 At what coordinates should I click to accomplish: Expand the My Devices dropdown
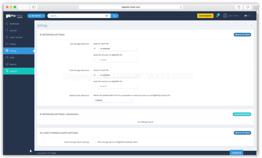(36, 16)
